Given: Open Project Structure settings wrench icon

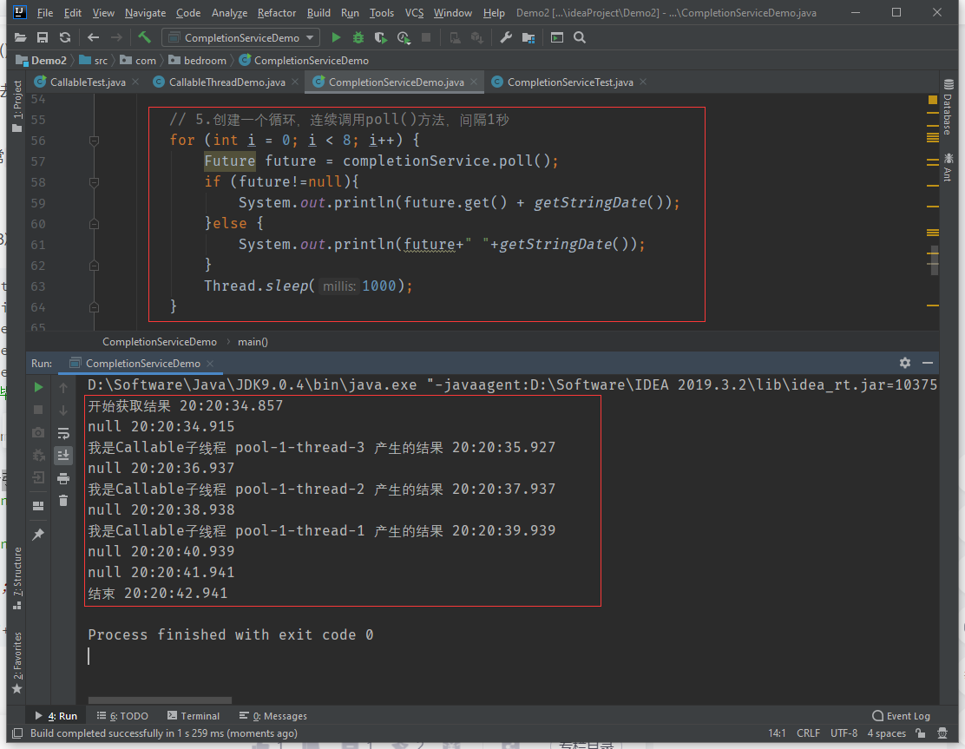Looking at the screenshot, I should click(506, 37).
